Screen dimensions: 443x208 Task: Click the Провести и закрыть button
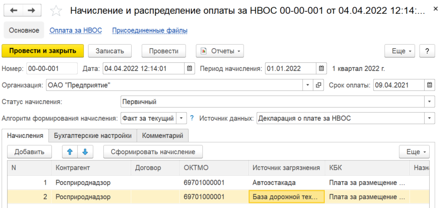[x=43, y=51]
